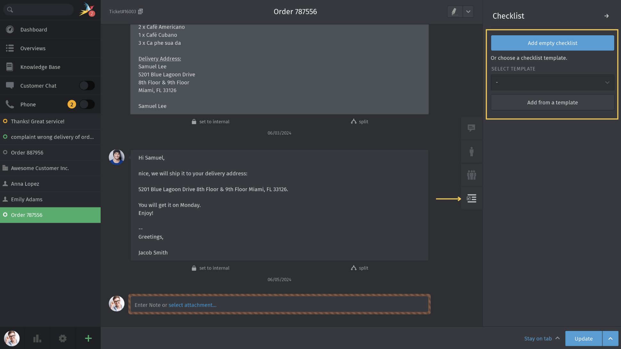
Task: Click the search magnifier icon
Action: pos(10,9)
